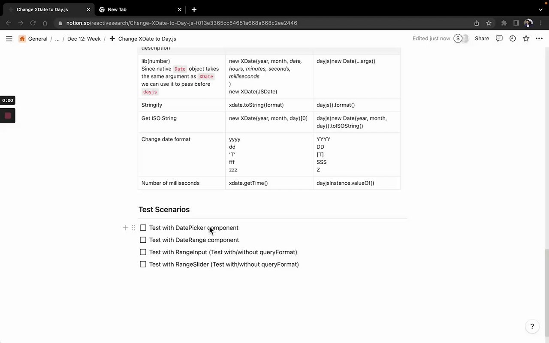Open the three-dot page options menu

pos(539,39)
